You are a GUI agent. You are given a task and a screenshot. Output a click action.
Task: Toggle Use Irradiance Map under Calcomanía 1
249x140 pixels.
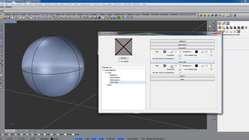pyautogui.click(x=211, y=55)
